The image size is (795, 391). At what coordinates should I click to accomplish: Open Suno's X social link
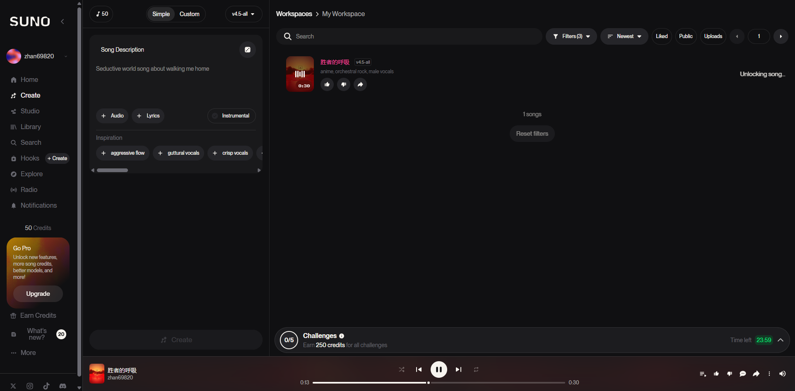[13, 386]
